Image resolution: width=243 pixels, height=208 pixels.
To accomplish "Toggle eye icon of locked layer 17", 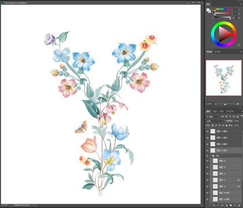I will point(207,180).
